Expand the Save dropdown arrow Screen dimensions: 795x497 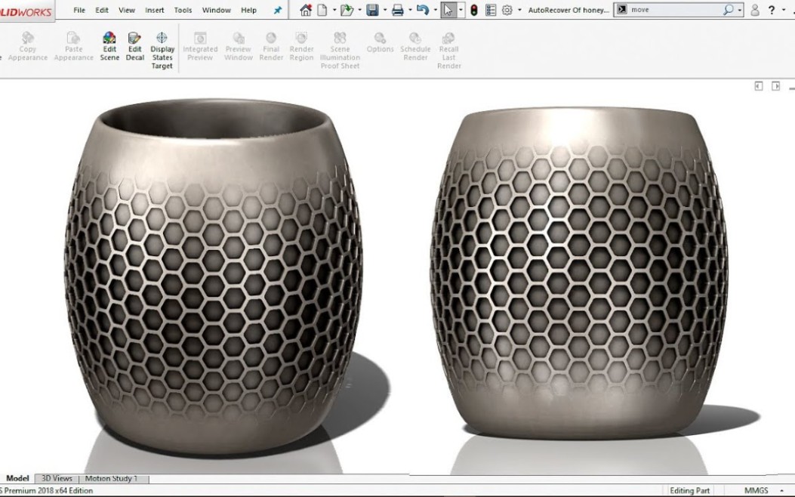point(385,10)
